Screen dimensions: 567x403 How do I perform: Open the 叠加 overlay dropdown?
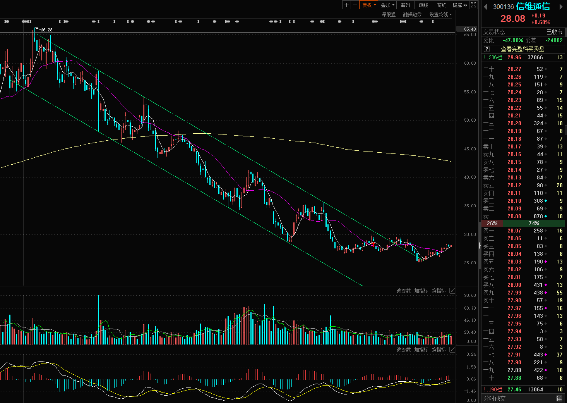387,5
